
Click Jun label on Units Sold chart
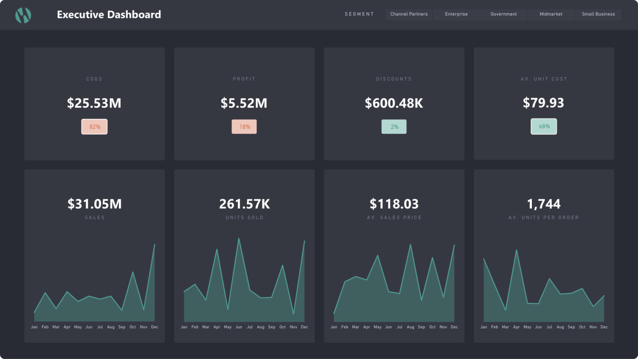238,327
